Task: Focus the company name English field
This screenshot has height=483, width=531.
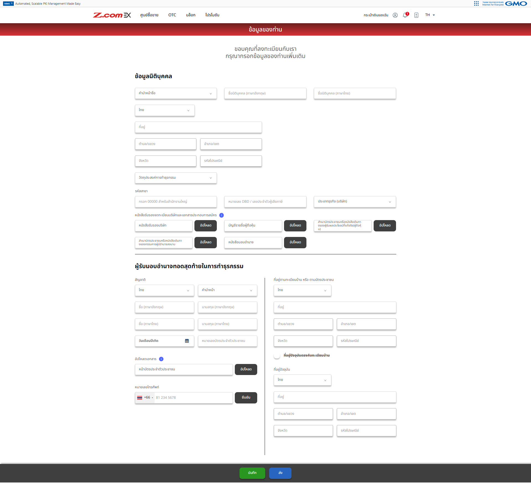Action: point(265,93)
